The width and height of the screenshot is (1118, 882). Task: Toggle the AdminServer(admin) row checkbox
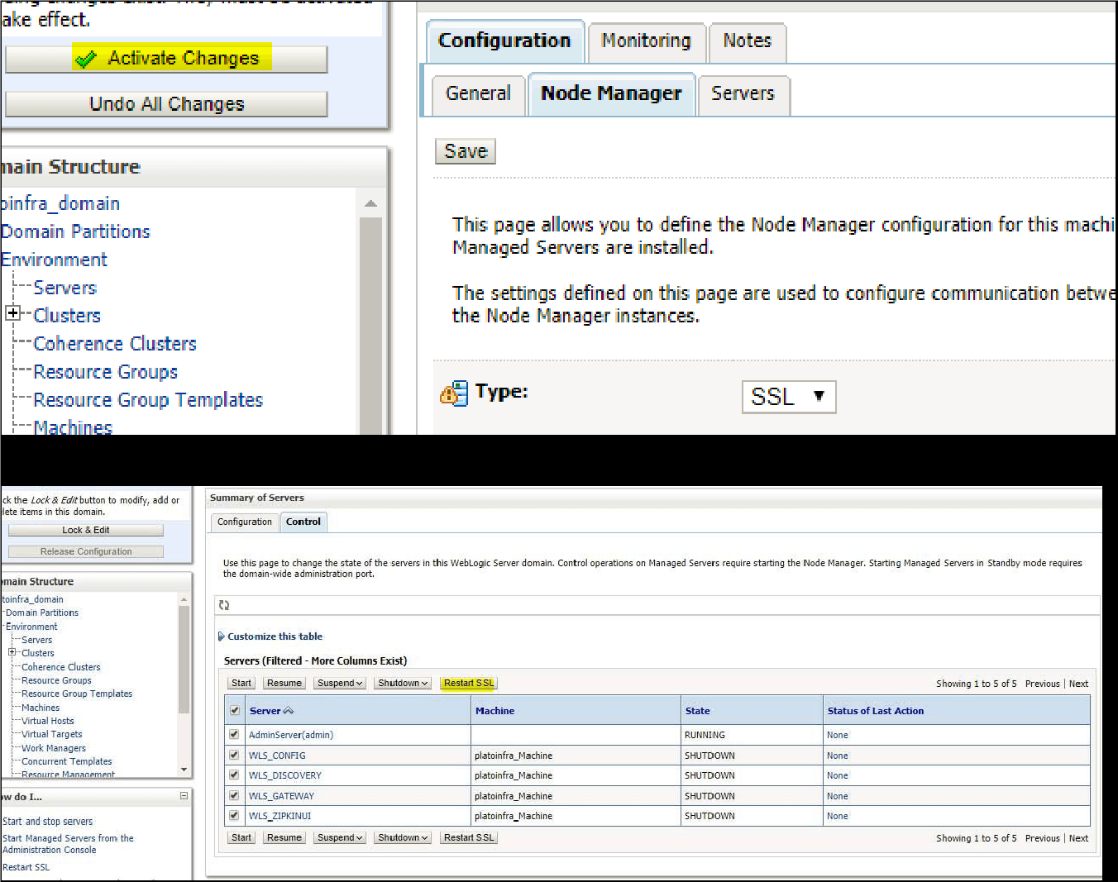(x=234, y=734)
